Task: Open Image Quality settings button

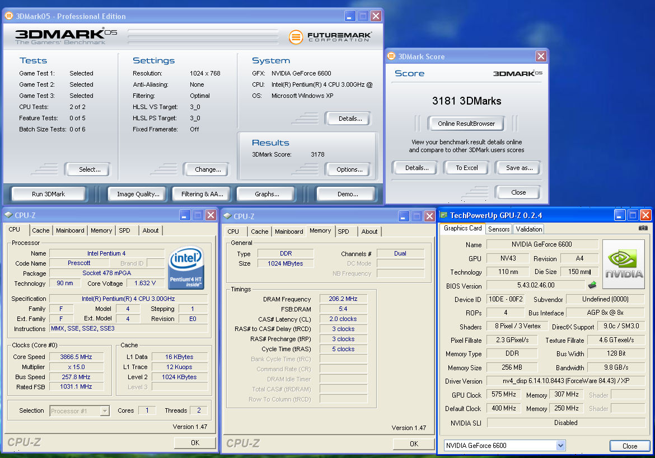Action: 138,194
